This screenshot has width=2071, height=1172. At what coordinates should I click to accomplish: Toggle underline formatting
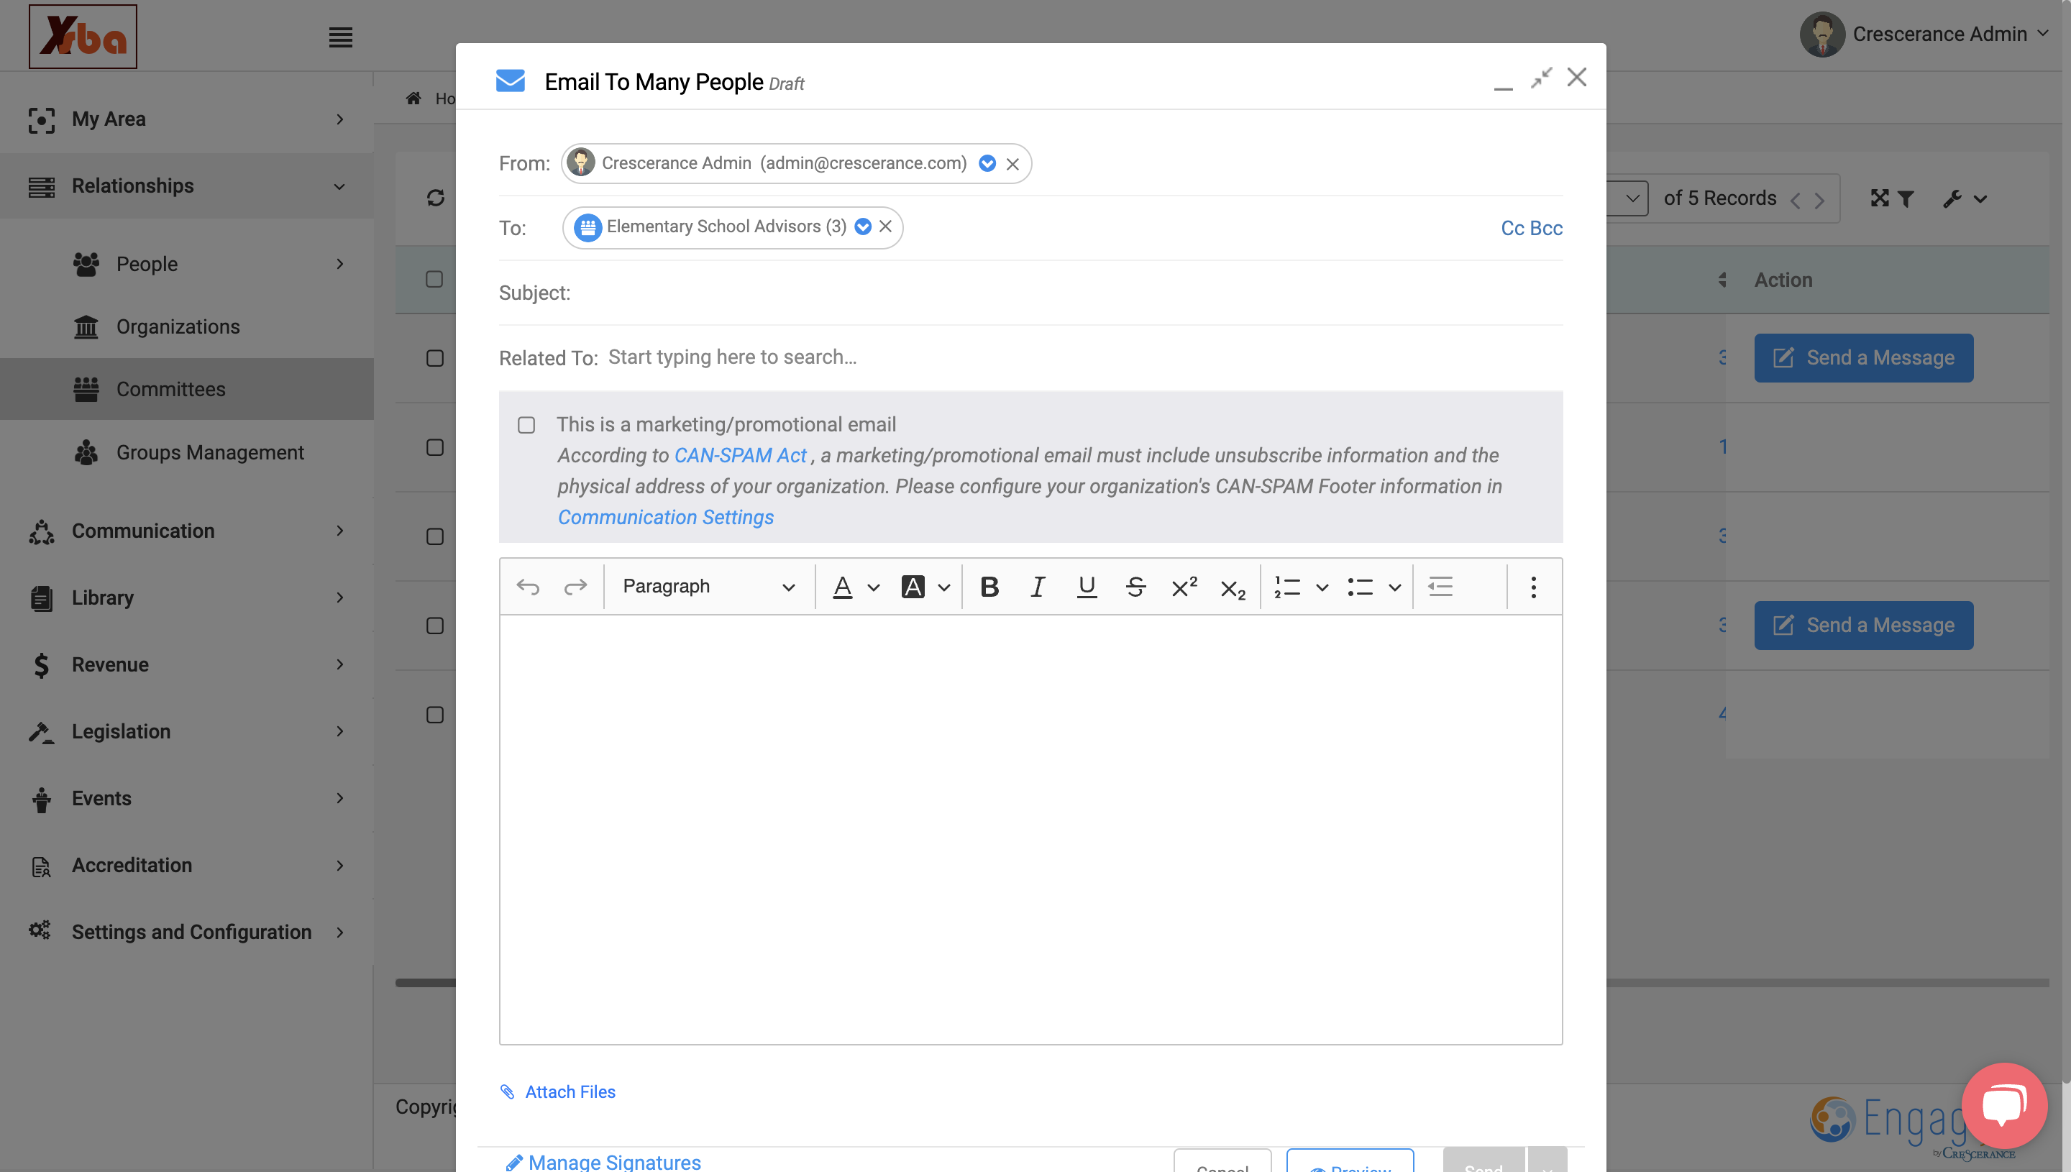coord(1087,587)
